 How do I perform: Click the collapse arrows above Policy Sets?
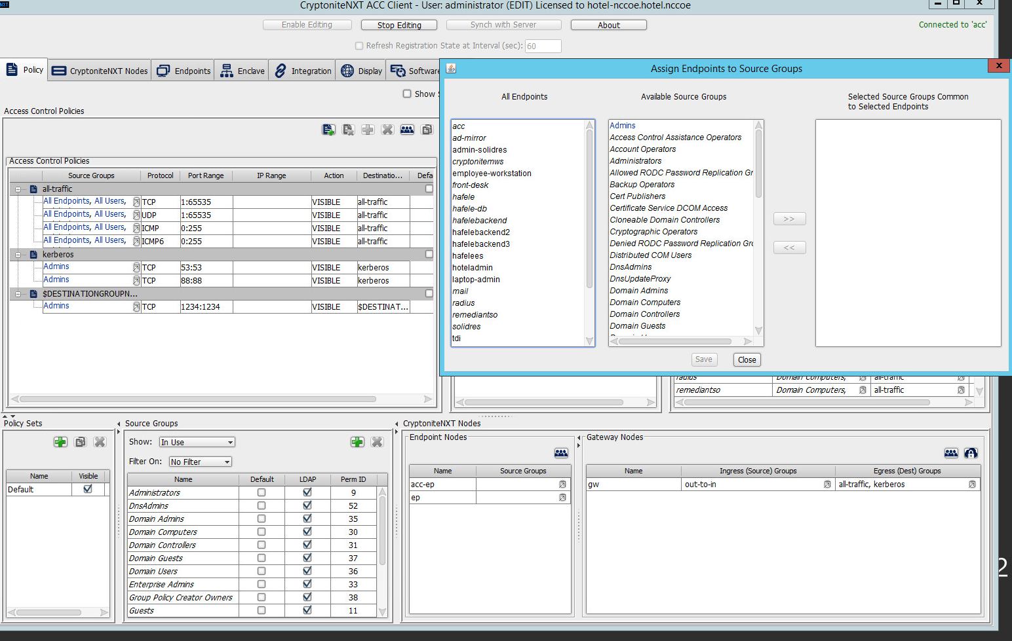coord(9,416)
